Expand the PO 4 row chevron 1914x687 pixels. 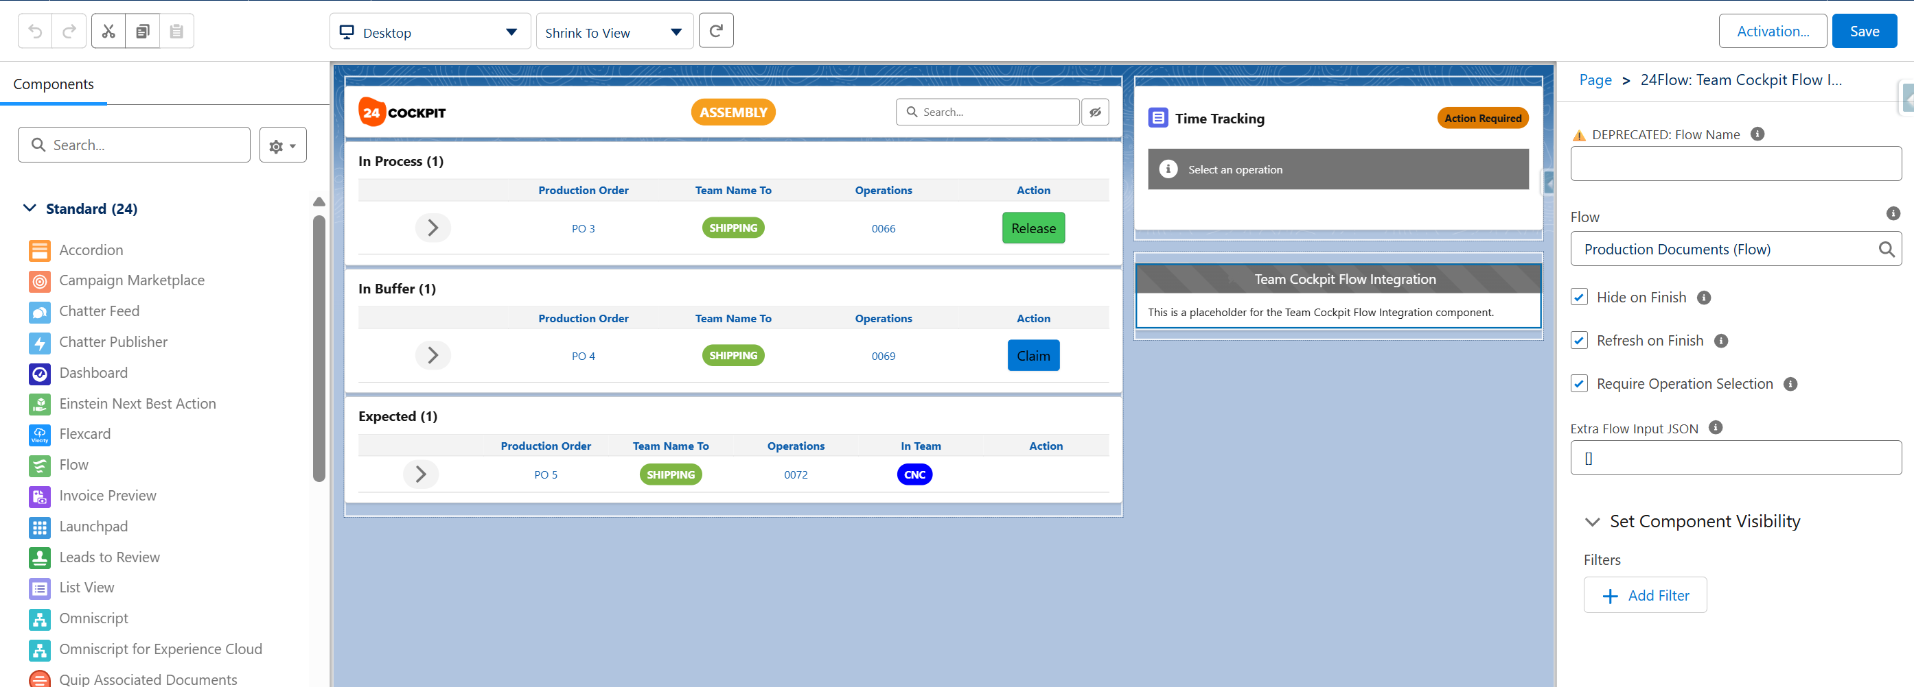pos(433,355)
